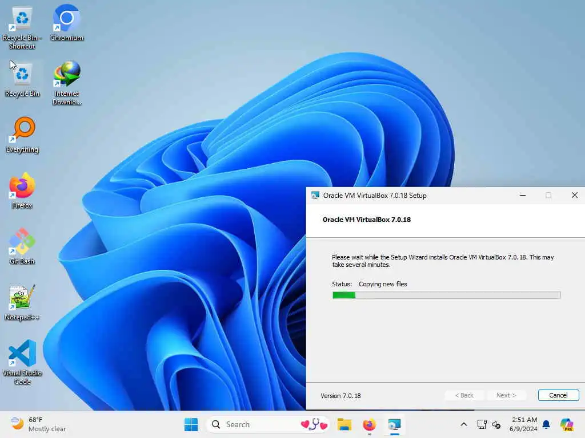Click the muted volume tray icon
Image resolution: width=585 pixels, height=438 pixels.
[x=496, y=424]
